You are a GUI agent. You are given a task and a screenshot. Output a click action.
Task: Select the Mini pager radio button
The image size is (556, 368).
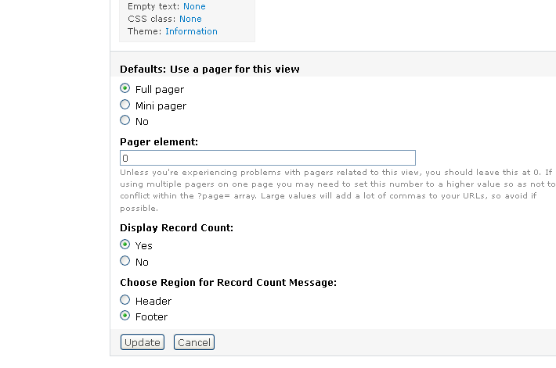pyautogui.click(x=125, y=105)
